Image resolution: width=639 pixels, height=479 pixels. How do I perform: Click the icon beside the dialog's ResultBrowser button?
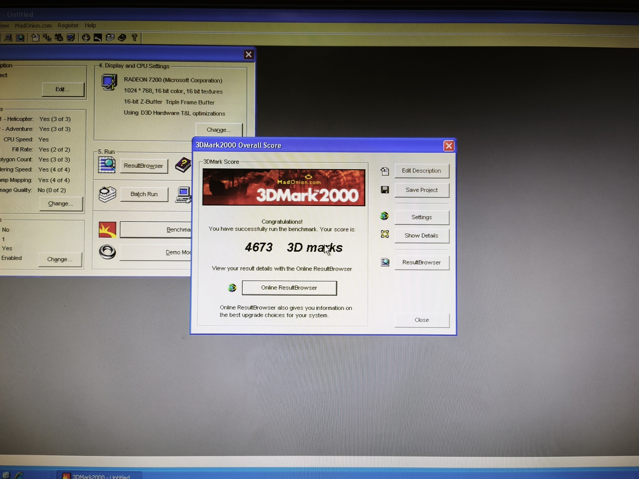[385, 262]
